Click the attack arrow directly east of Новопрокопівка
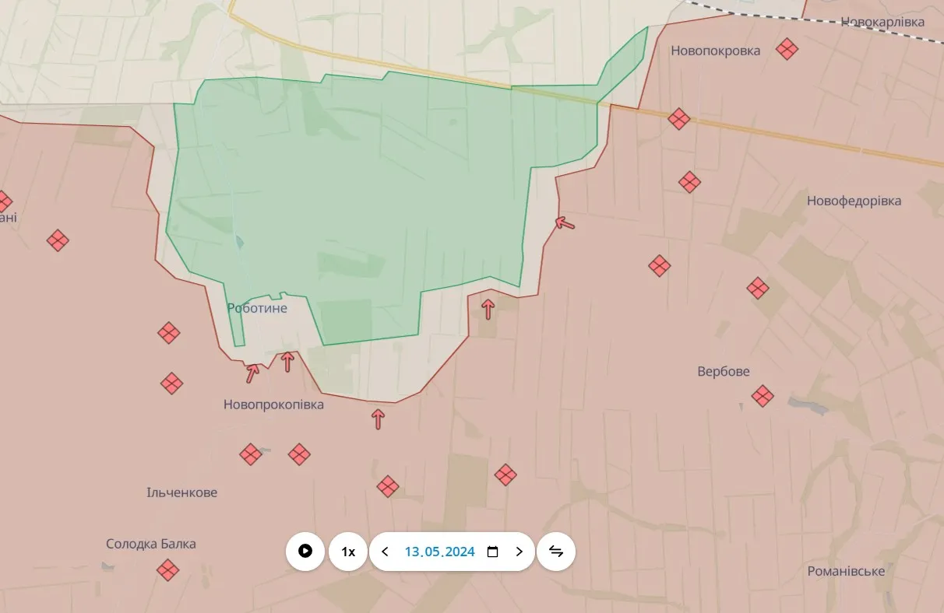944x613 pixels. pos(379,419)
